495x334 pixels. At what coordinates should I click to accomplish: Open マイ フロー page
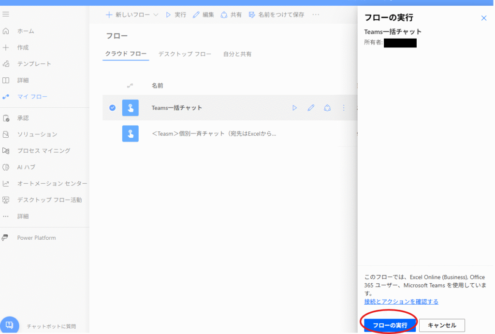32,97
